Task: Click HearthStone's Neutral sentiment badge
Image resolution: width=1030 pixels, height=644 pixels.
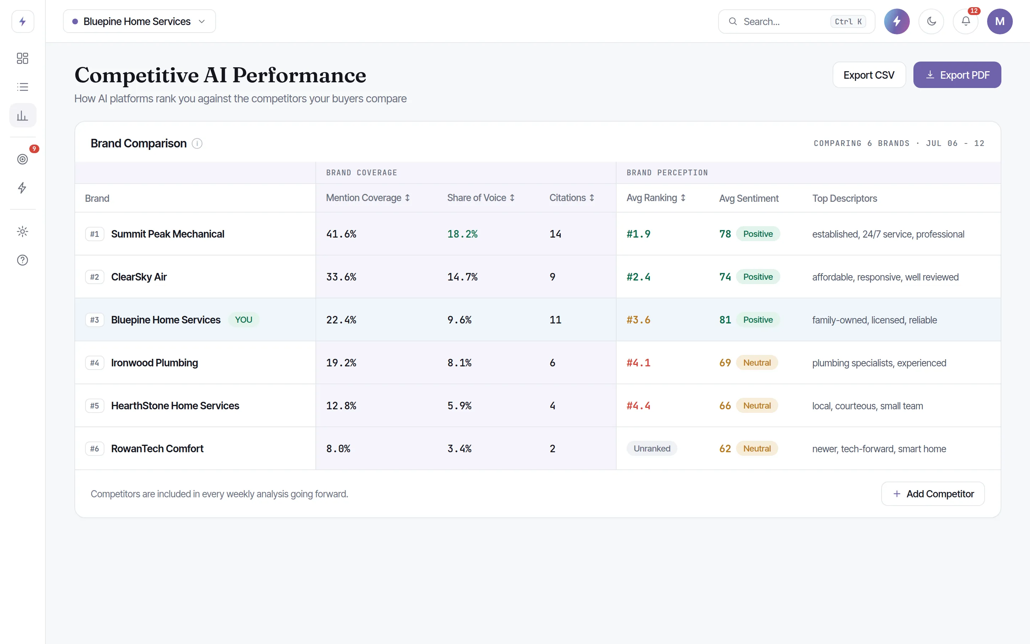Action: pyautogui.click(x=757, y=406)
